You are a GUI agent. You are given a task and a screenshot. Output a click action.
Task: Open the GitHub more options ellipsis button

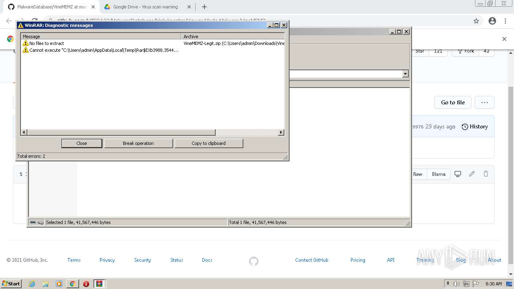pyautogui.click(x=485, y=102)
